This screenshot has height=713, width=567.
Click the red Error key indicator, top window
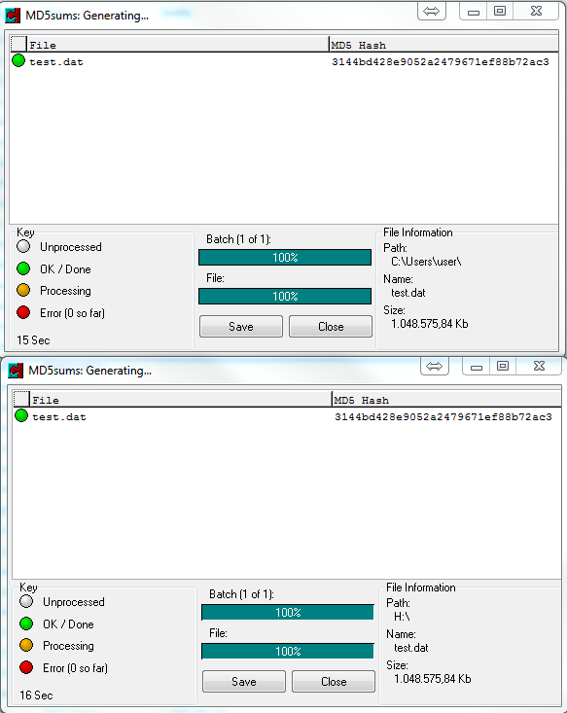click(x=23, y=312)
